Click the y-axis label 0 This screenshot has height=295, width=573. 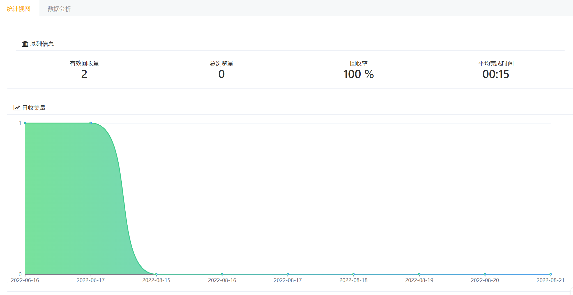(x=20, y=274)
